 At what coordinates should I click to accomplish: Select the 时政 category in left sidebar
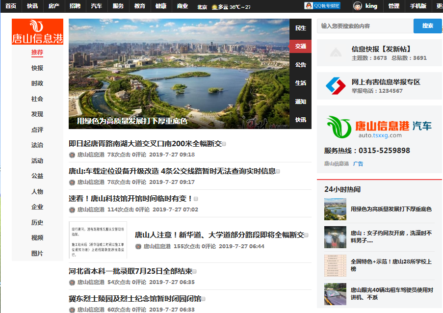coord(37,83)
